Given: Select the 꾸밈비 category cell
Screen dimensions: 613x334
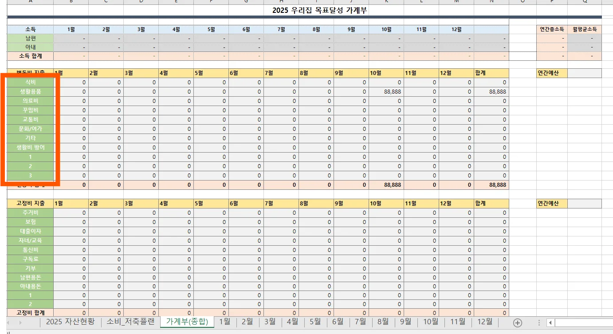Looking at the screenshot, I should coord(30,110).
